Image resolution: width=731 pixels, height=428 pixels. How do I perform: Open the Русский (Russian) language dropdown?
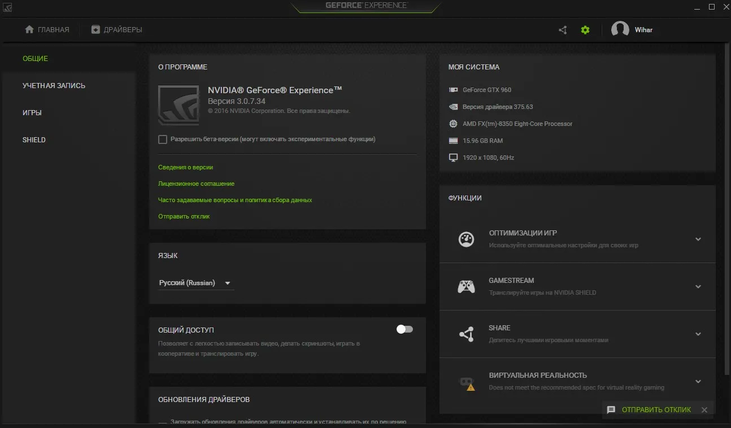click(195, 283)
